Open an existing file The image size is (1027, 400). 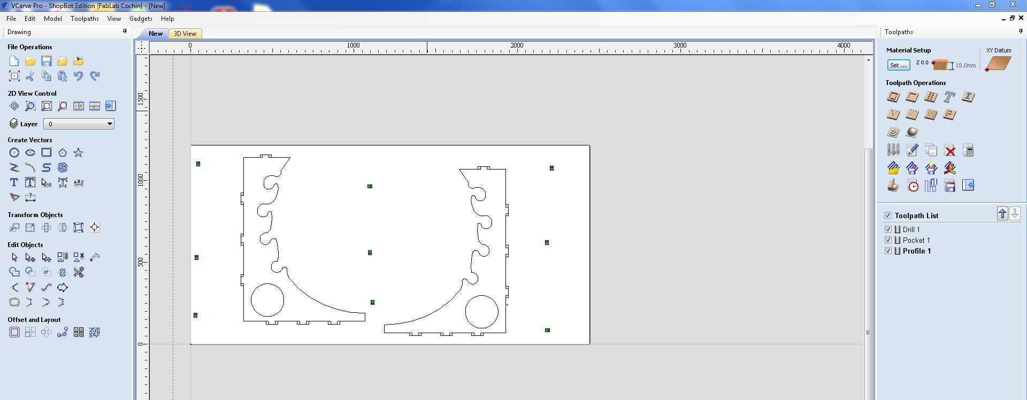tap(30, 61)
